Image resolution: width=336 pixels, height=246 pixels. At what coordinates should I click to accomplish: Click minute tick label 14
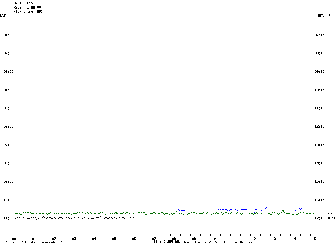(x=294, y=239)
